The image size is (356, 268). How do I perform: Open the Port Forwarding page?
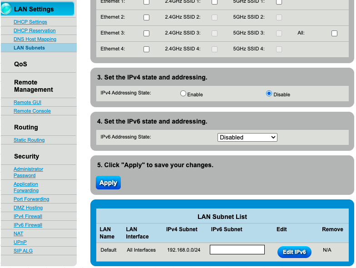point(31,199)
